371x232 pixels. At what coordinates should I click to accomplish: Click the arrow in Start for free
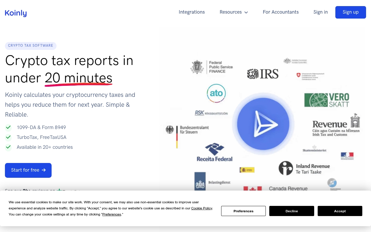click(x=44, y=170)
